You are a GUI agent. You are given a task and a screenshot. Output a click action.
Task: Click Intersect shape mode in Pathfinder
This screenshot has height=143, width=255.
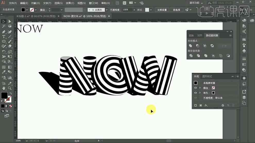pos(205,46)
